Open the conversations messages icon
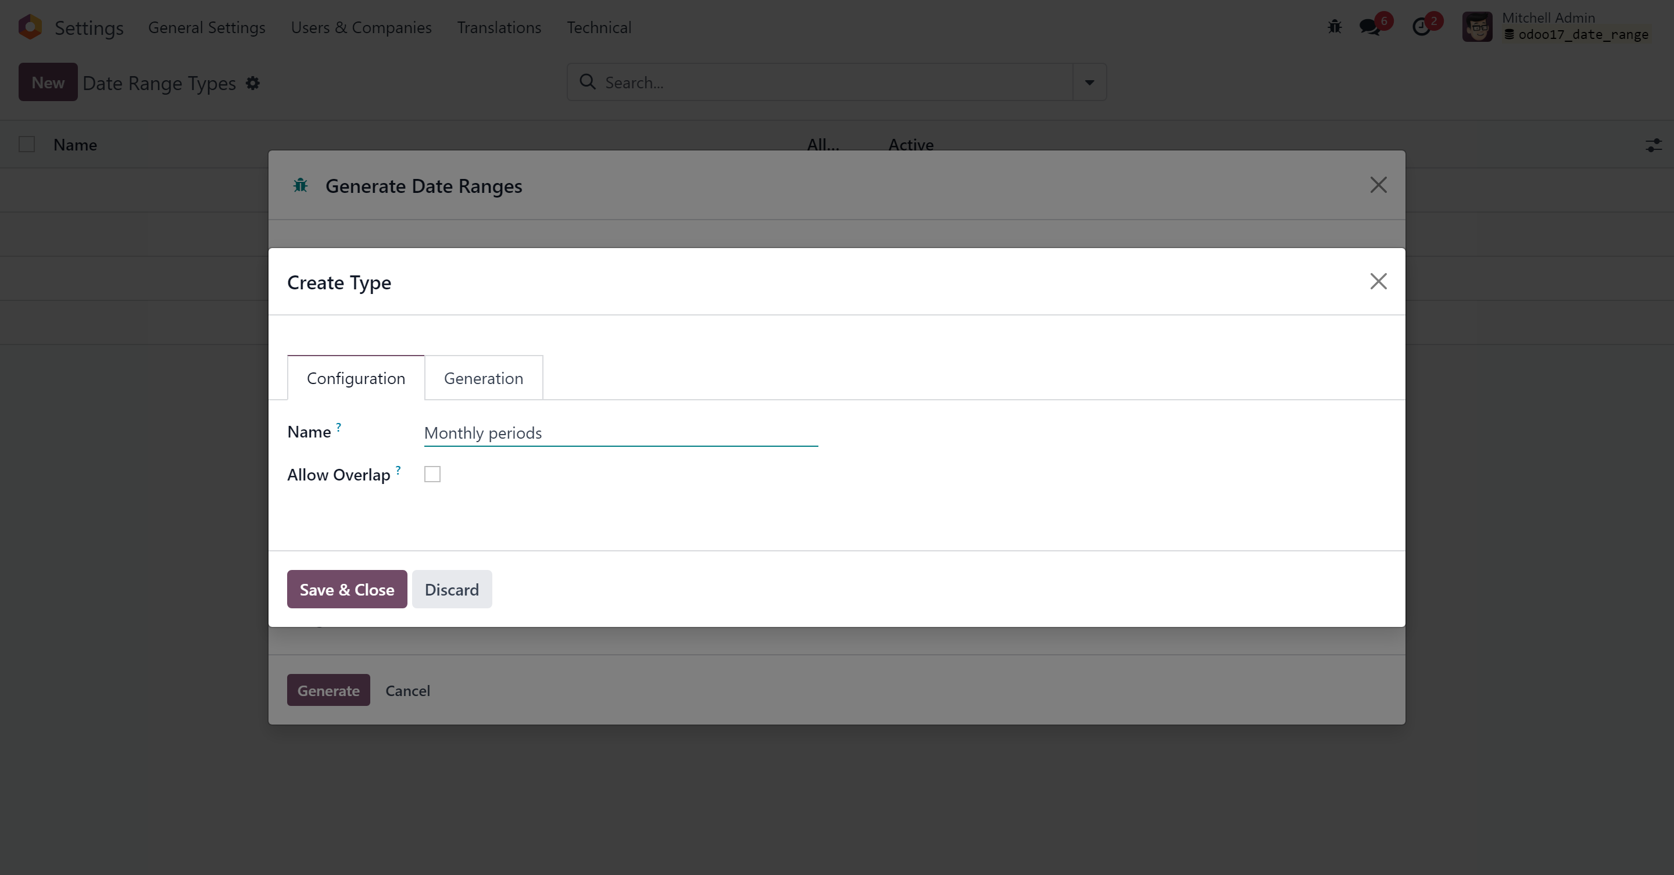Screen dimensions: 1674x875 click(x=1370, y=27)
